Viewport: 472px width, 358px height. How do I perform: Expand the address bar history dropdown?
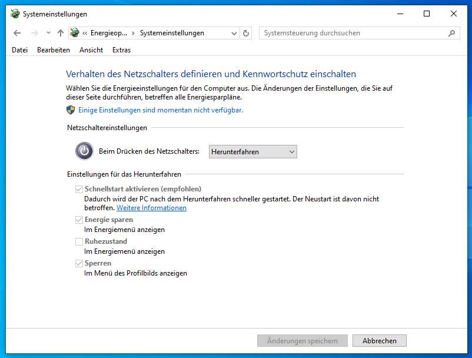pos(235,33)
